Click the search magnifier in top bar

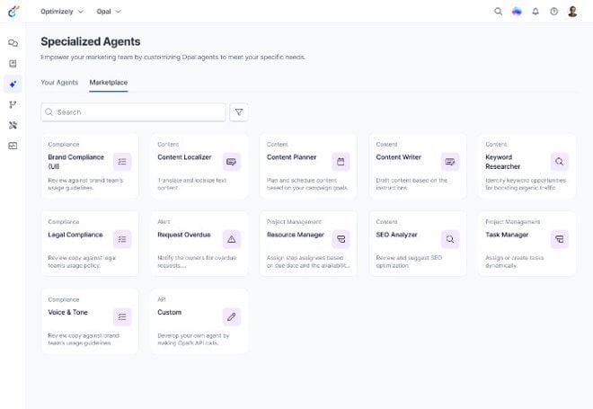[499, 12]
